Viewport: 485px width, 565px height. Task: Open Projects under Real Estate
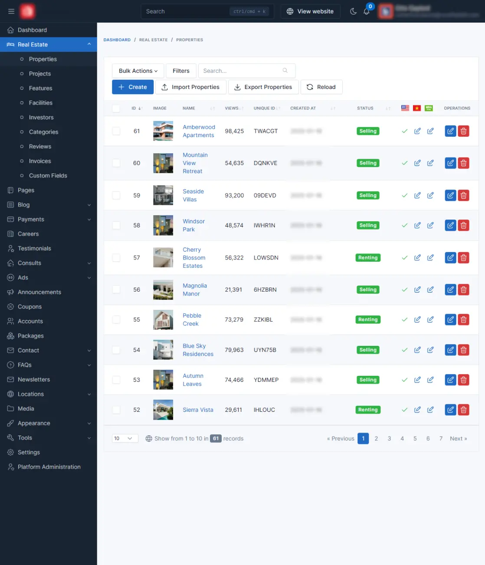point(48,74)
